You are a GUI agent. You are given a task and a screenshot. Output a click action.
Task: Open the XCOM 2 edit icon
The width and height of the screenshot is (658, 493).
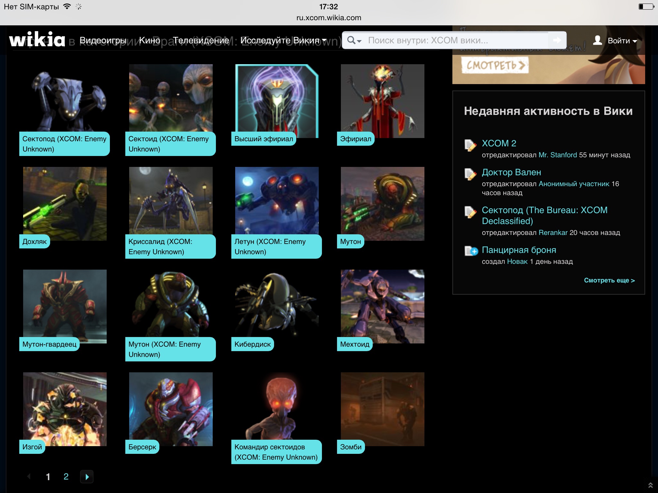[x=471, y=145]
